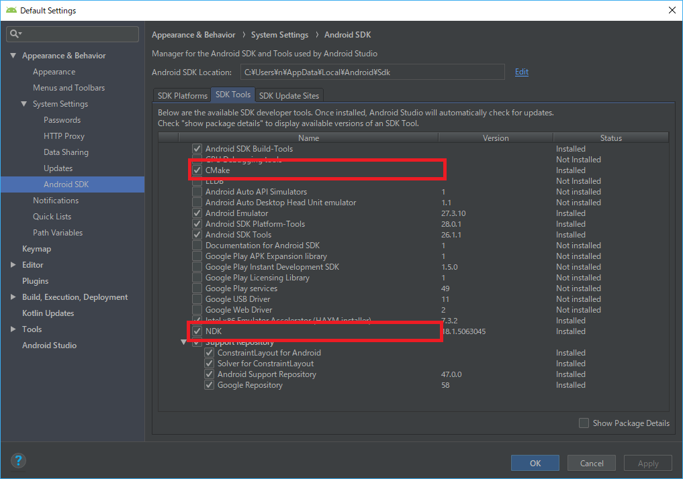
Task: Switch to SDK Platforms tab
Action: 183,95
